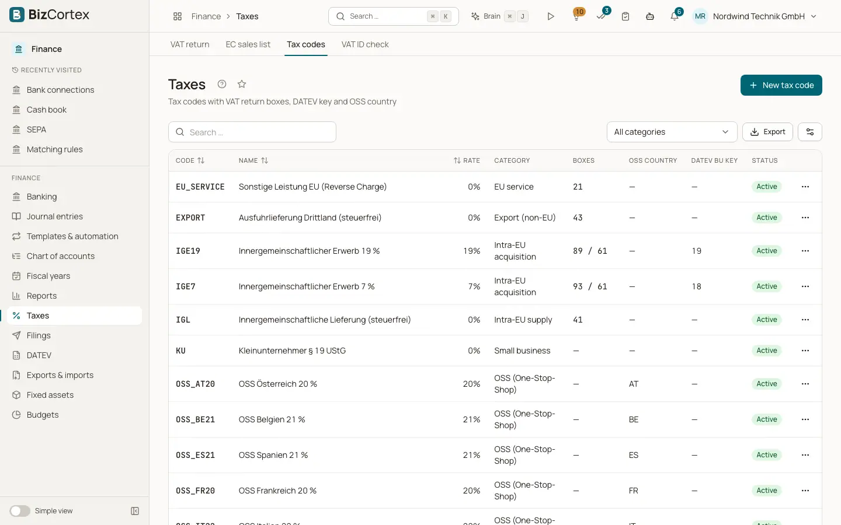
Task: Sort table by NAME column
Action: pos(253,160)
